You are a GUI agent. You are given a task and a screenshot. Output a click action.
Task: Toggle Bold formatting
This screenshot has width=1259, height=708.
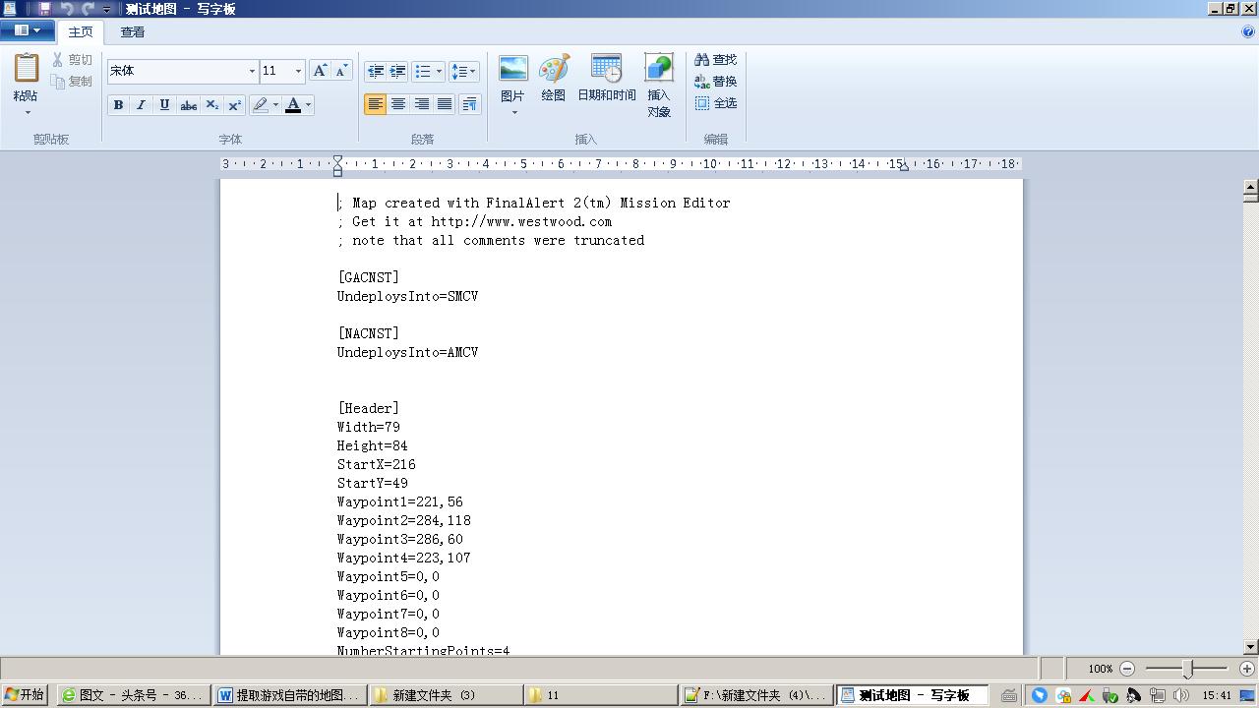[x=118, y=105]
